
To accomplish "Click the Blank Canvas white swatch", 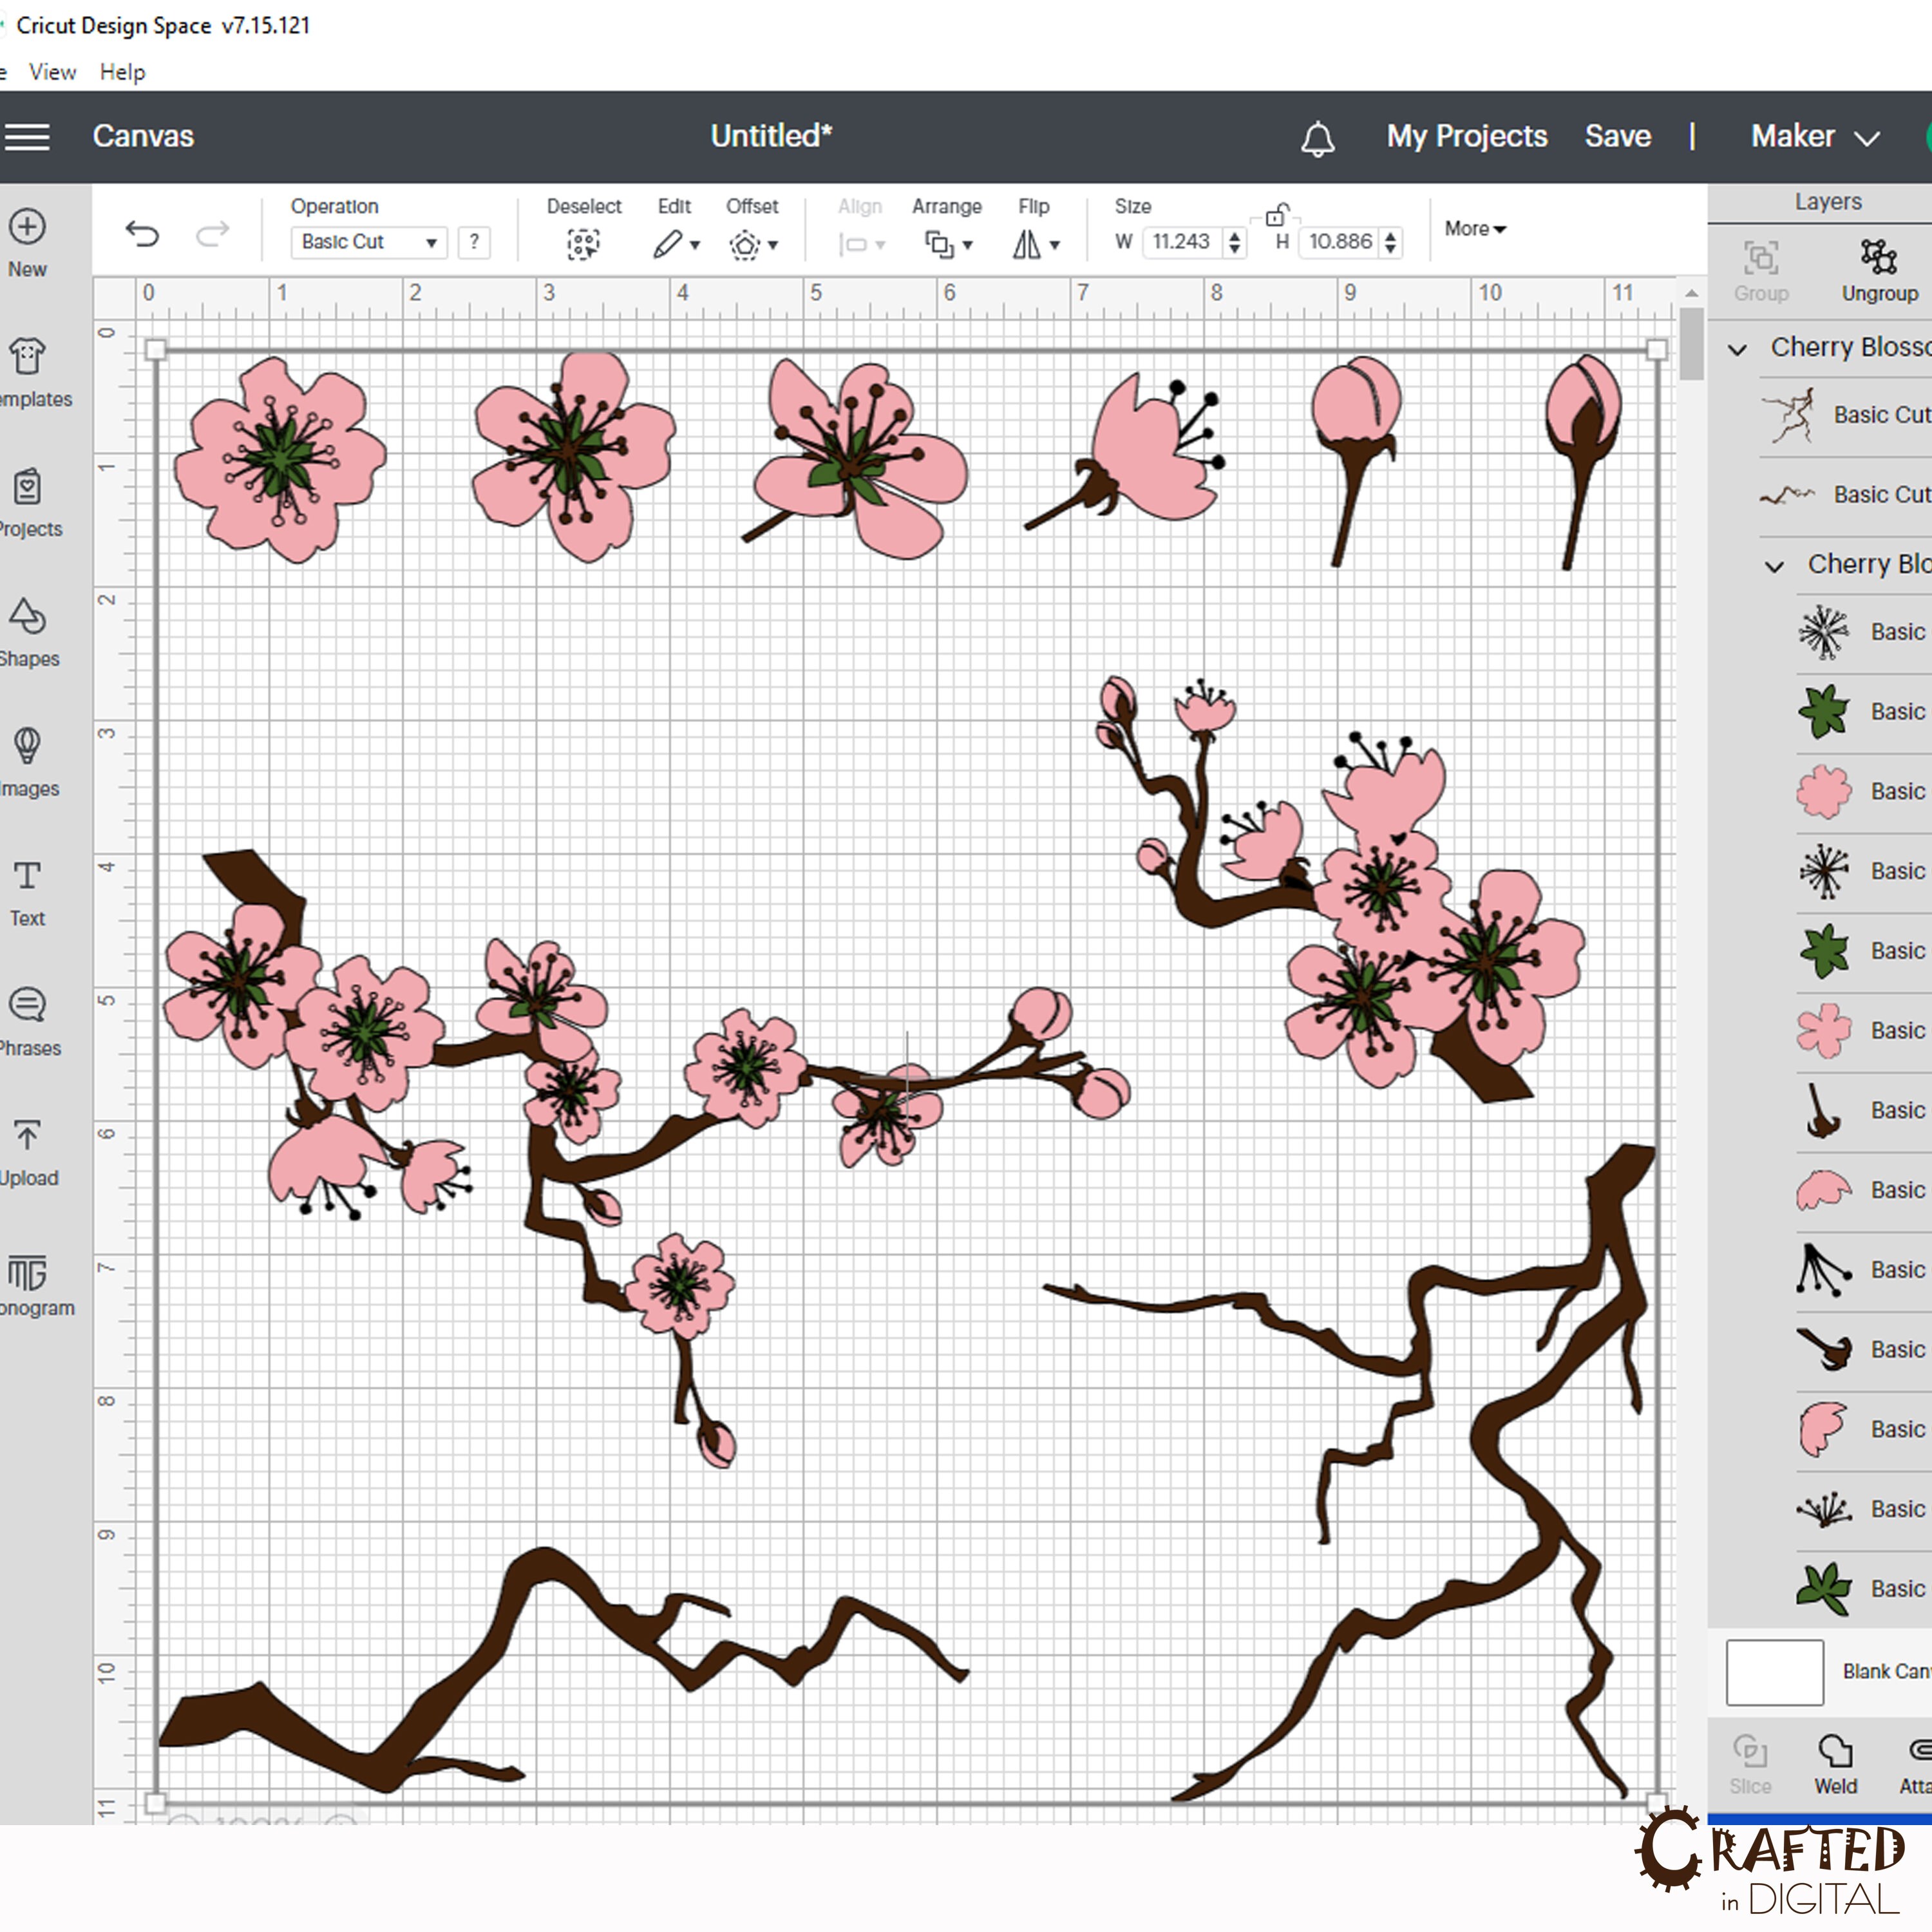I will click(x=1775, y=1671).
